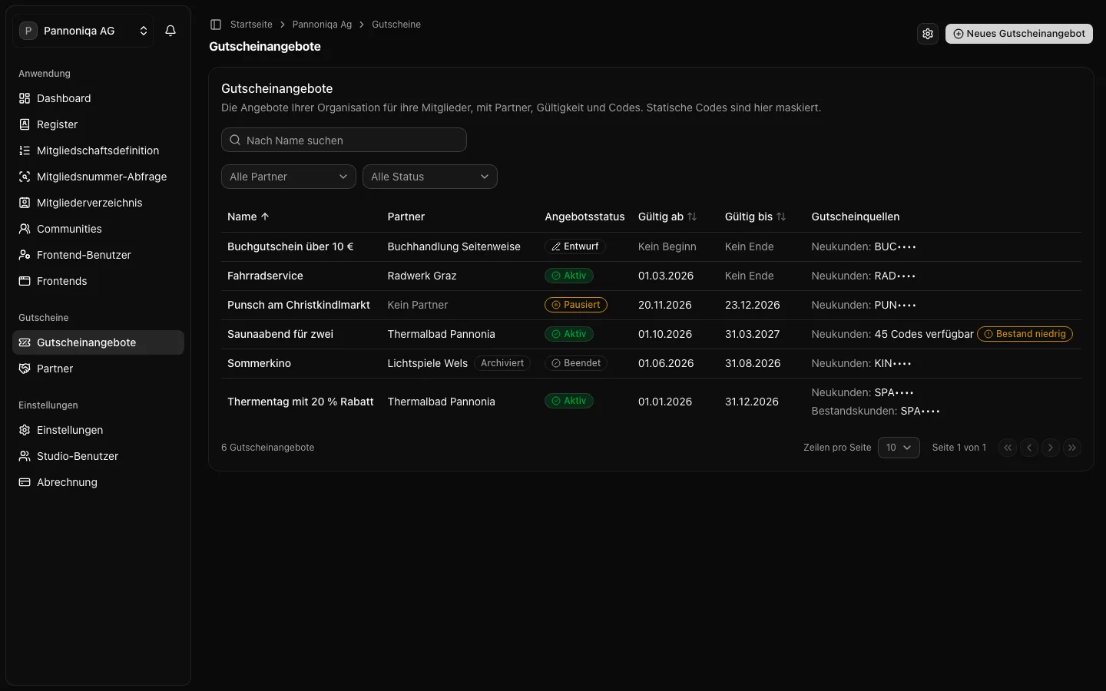
Task: Sort table by Gültig ab column
Action: [x=667, y=217]
